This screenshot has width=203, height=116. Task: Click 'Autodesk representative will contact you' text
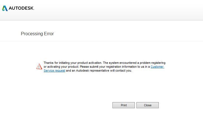(x=104, y=70)
